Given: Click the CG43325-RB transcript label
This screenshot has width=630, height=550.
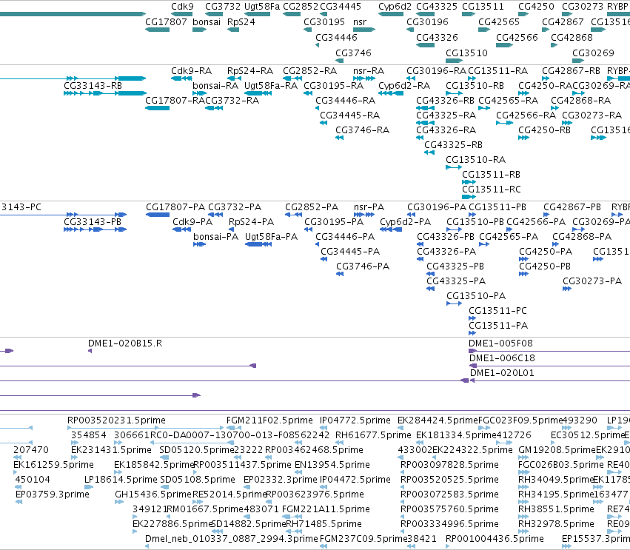Looking at the screenshot, I should (454, 145).
